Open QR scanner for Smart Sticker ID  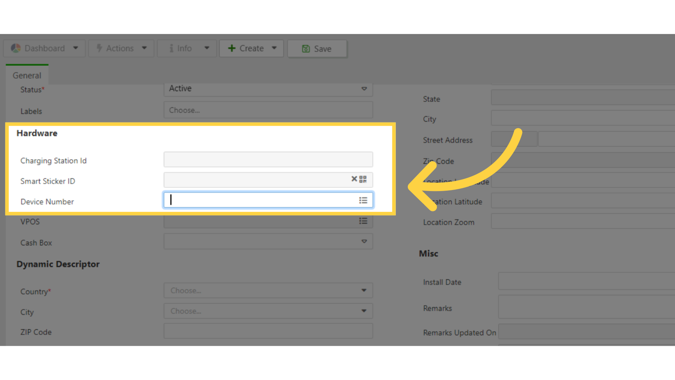[363, 179]
